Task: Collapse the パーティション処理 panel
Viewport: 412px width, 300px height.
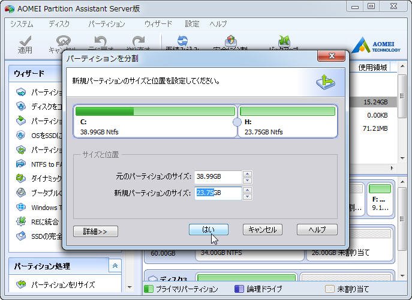Action: click(114, 266)
